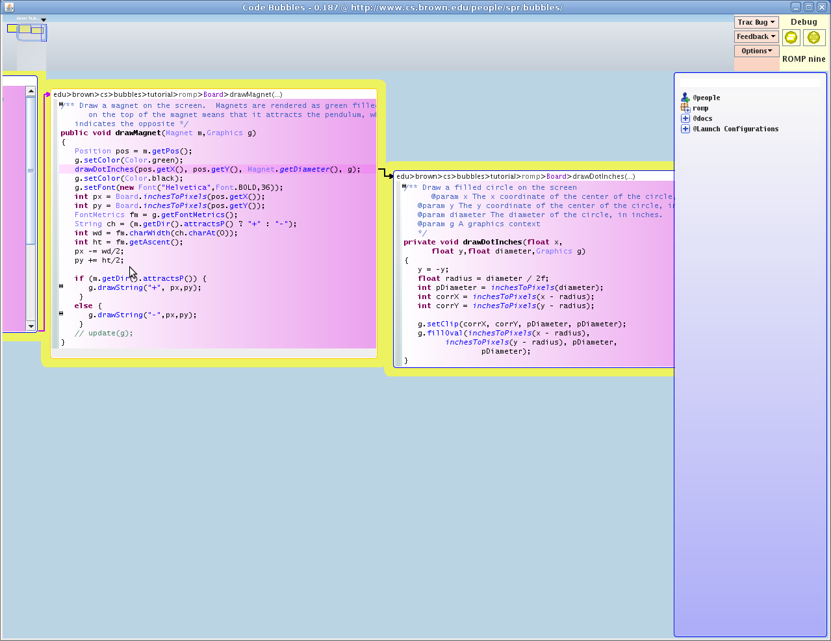Viewport: 831px width, 641px height.
Task: Click the romp project icon in the tree
Action: click(x=685, y=108)
